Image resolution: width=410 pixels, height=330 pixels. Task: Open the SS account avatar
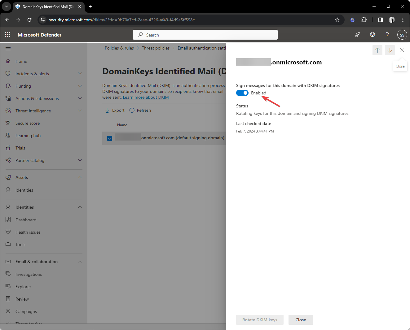pos(402,35)
